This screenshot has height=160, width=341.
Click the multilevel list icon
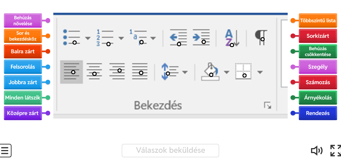point(138,37)
